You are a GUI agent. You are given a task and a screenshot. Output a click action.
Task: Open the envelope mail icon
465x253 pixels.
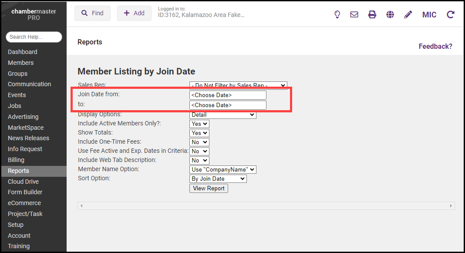point(354,14)
